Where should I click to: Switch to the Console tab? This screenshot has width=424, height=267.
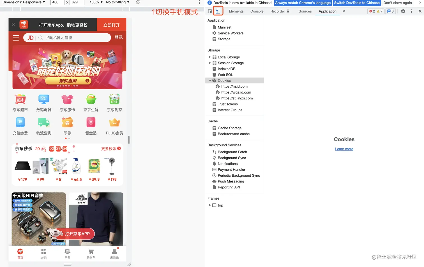coord(257,11)
